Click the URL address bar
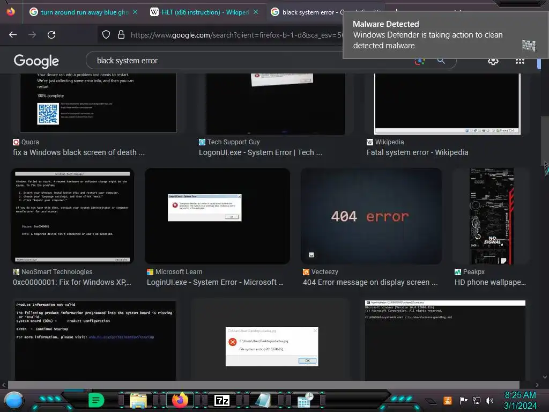 [x=236, y=35]
